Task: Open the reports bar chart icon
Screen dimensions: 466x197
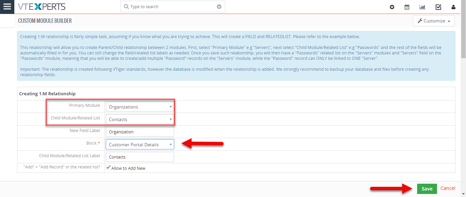Action: [x=422, y=7]
